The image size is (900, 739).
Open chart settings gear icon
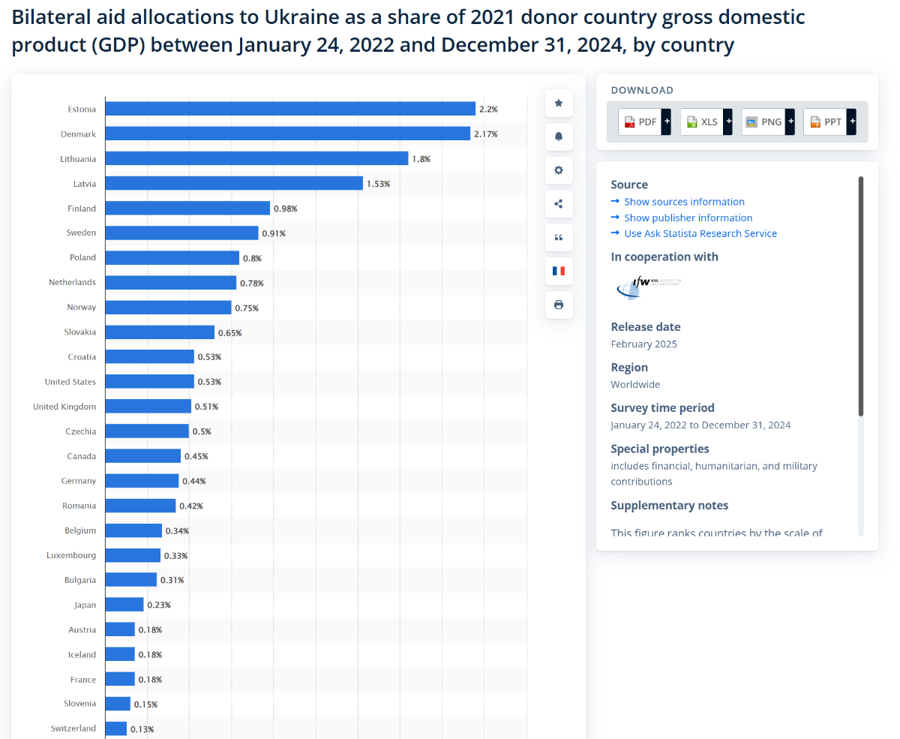tap(559, 170)
